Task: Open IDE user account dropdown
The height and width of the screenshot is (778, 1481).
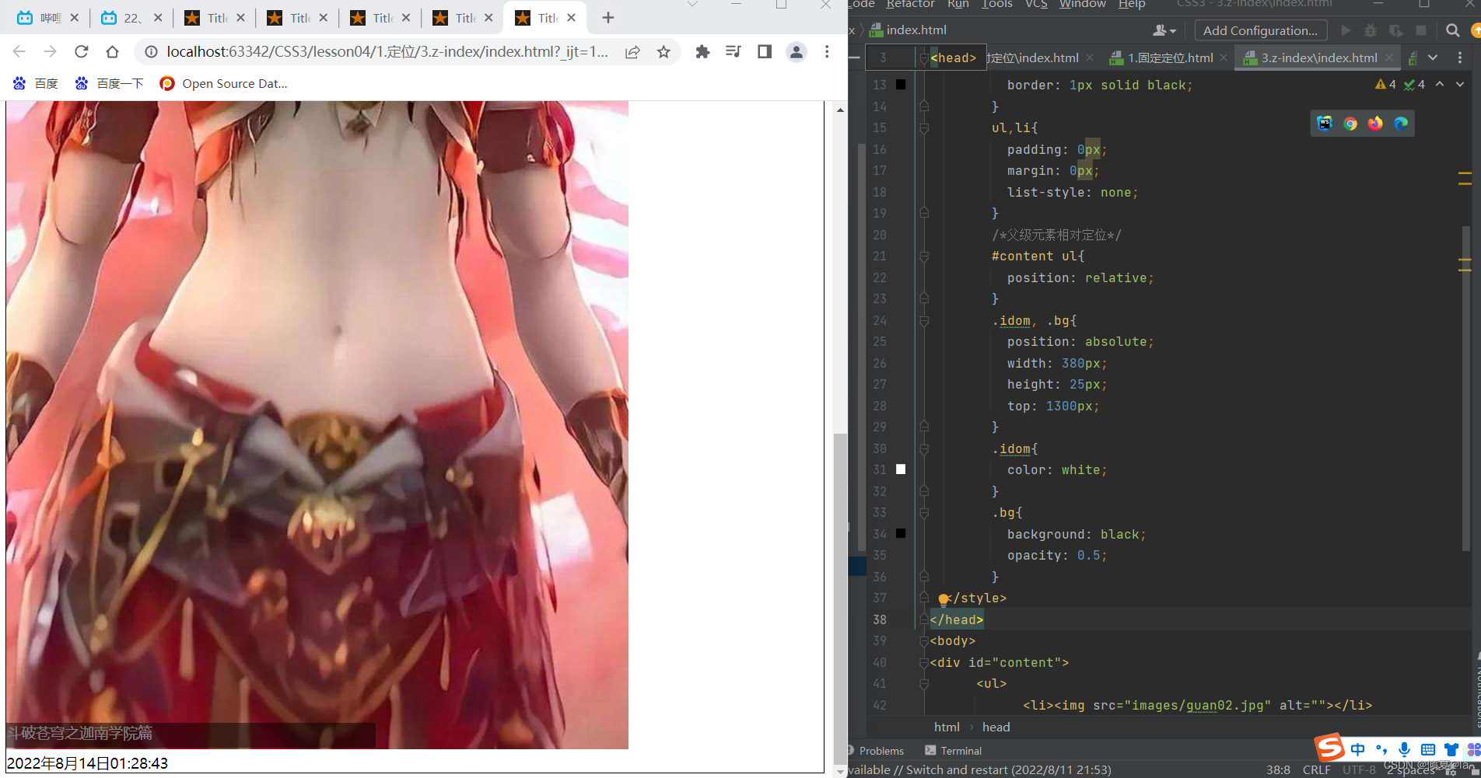Action: pyautogui.click(x=1164, y=30)
